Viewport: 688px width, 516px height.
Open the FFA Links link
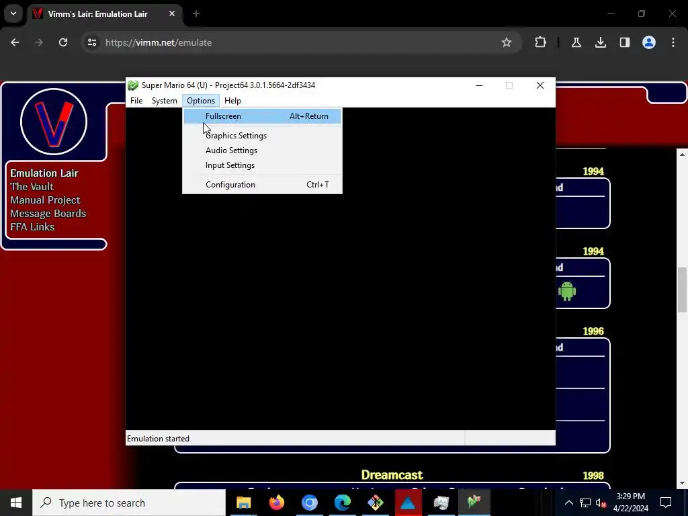point(32,227)
